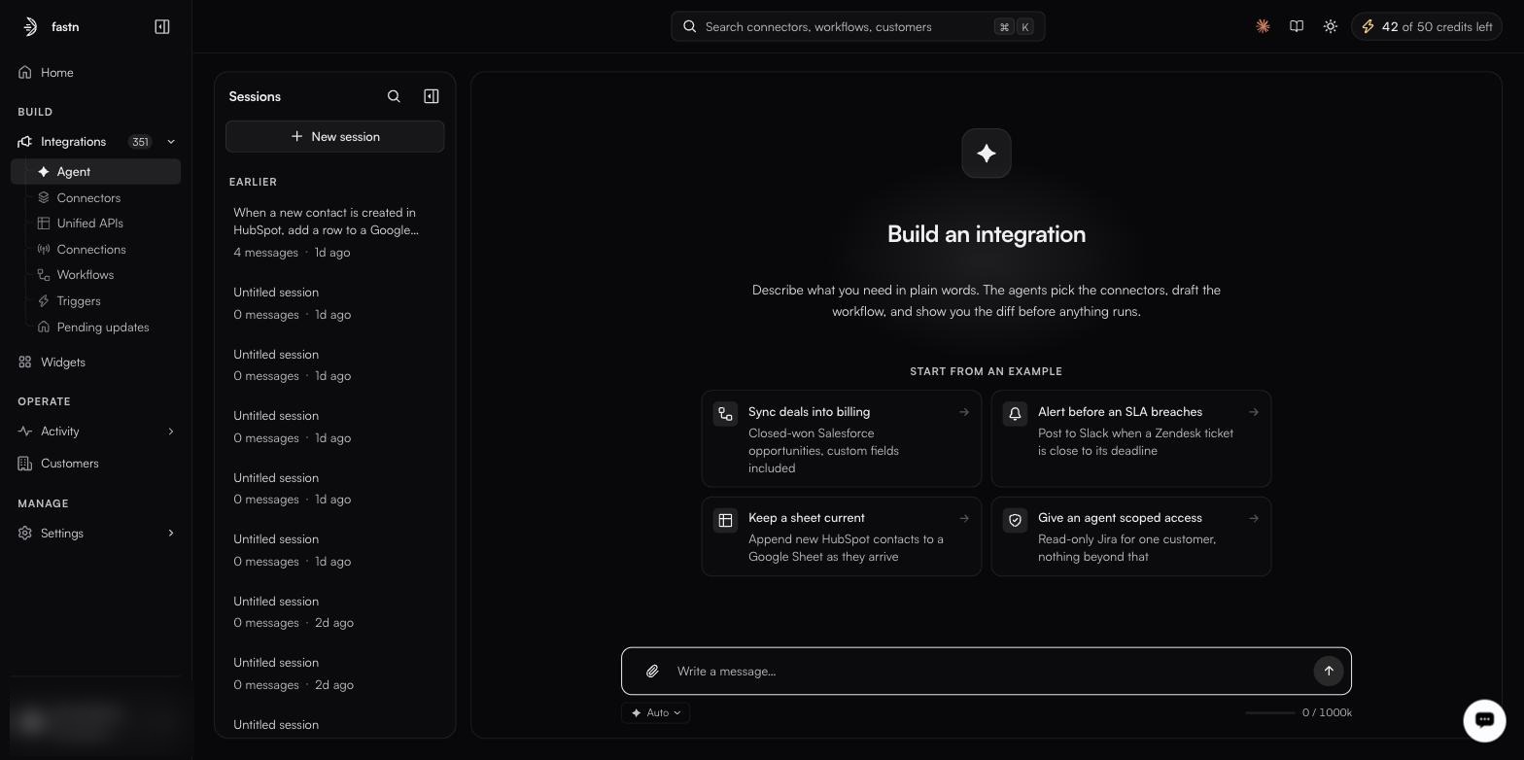The image size is (1524, 760).
Task: Collapse the main sidebar panel icon
Action: 162,26
